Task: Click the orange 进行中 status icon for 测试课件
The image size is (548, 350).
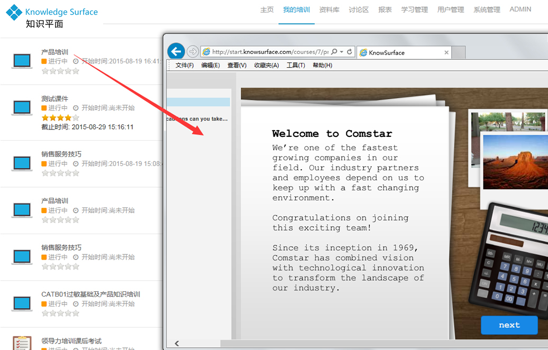Action: point(44,108)
